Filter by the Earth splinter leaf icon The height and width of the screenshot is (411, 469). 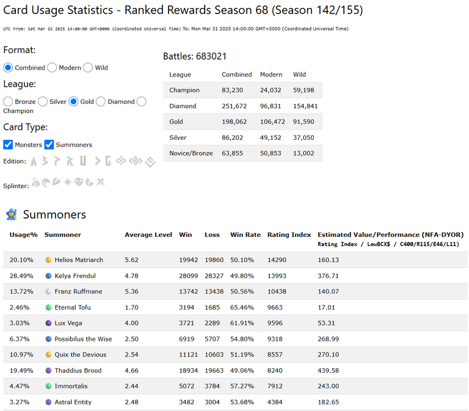tap(56, 181)
